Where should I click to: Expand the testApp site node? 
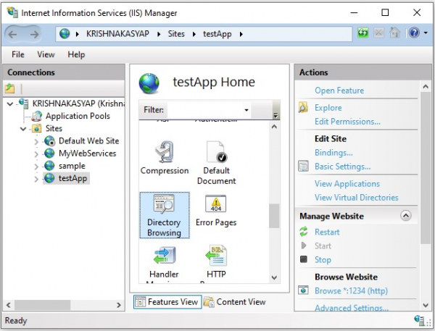pyautogui.click(x=36, y=179)
